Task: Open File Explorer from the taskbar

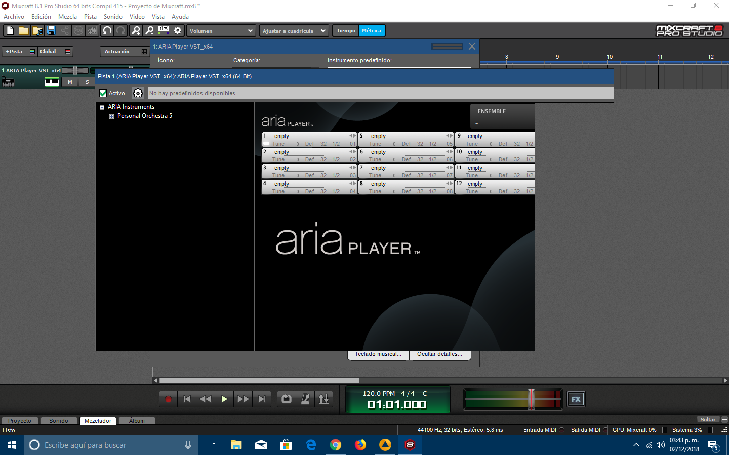Action: tap(236, 445)
